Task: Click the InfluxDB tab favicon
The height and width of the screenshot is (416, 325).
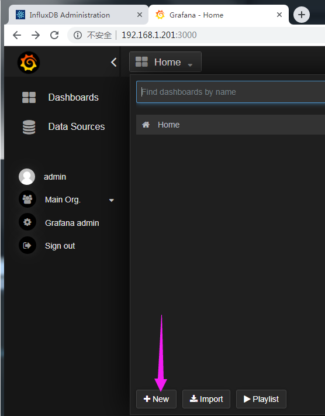Action: 20,15
